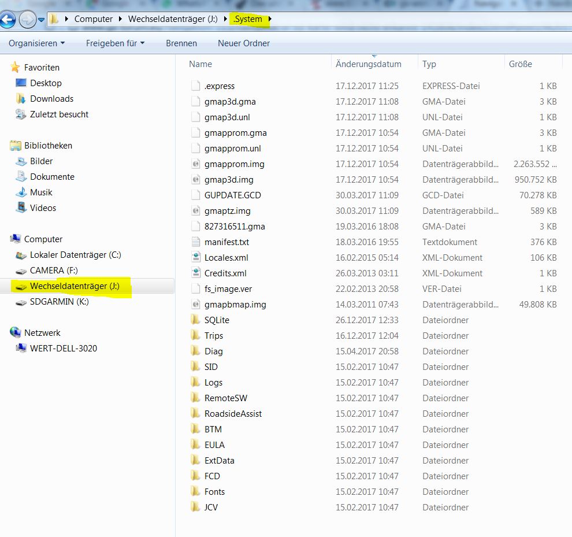
Task: Open Lokaler Datenträger (C:) in navigation pane
Action: click(75, 255)
